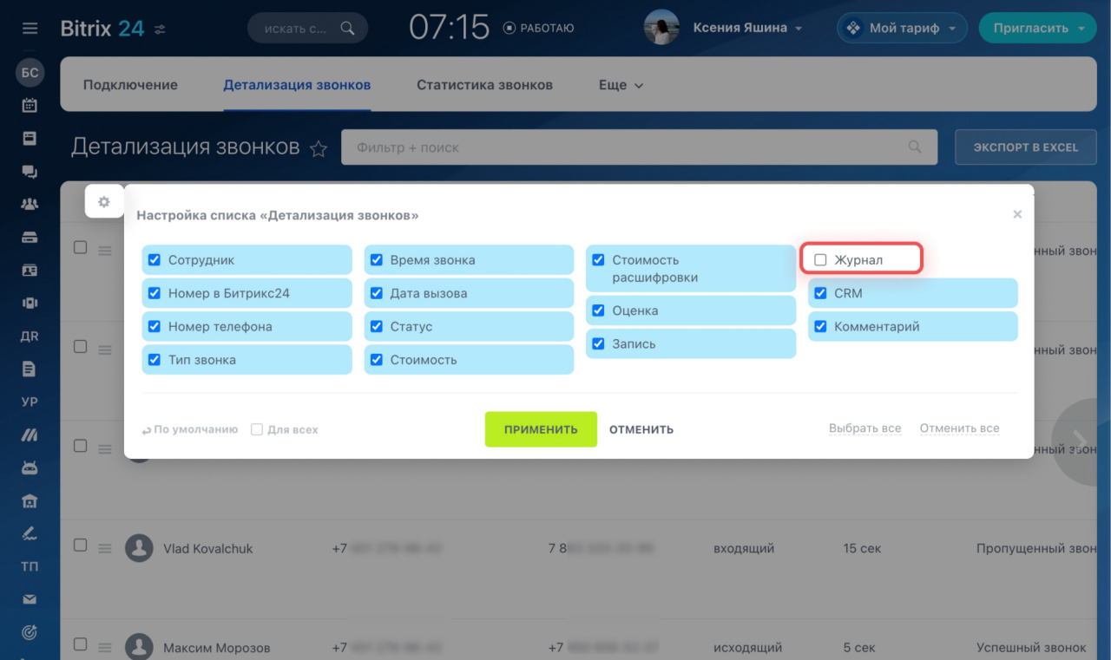Open the contact card sidebar icon
1111x660 pixels.
30,271
